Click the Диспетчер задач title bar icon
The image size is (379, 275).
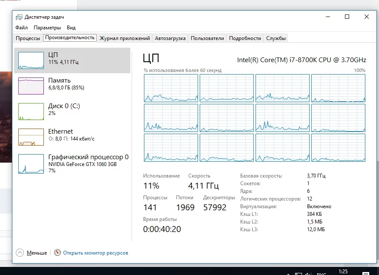(x=19, y=17)
